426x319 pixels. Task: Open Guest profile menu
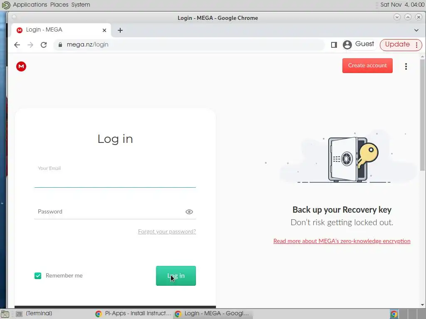[x=359, y=44]
